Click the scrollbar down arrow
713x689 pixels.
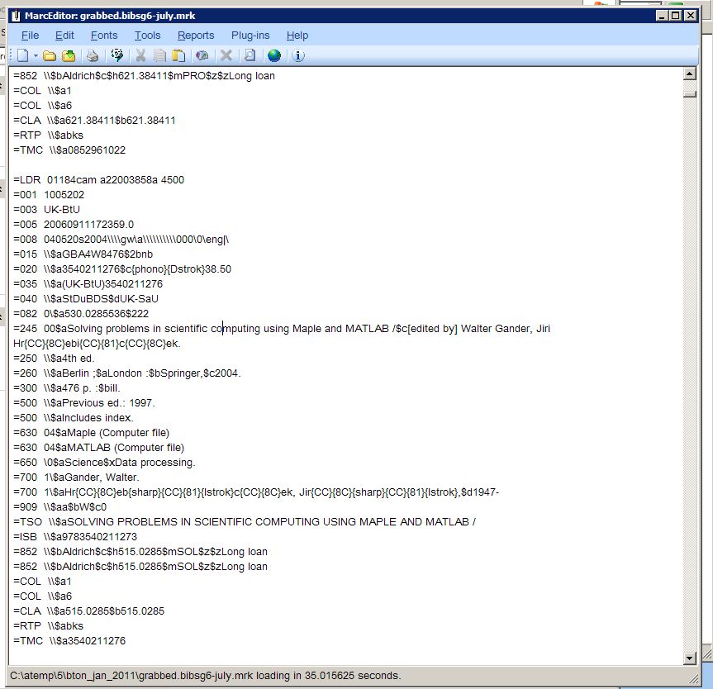click(690, 658)
